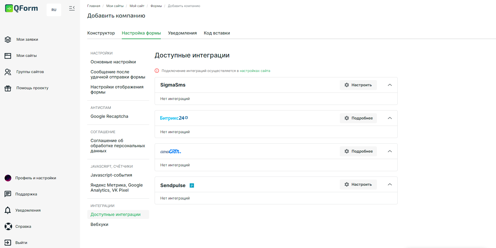Click the QForm logo

coord(22,8)
